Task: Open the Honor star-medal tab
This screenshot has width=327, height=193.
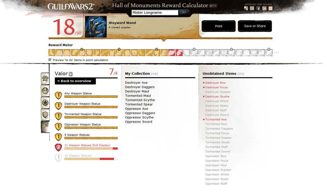Action: click(x=45, y=103)
